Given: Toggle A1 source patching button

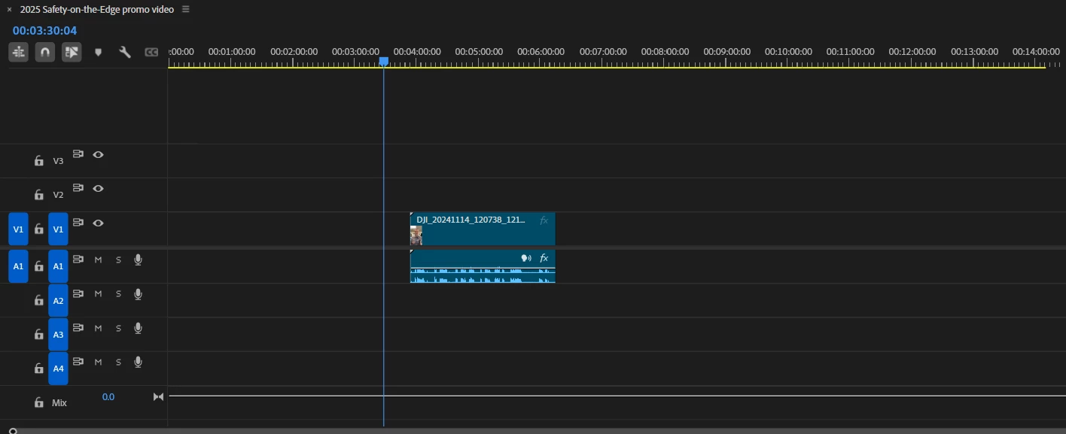Looking at the screenshot, I should pos(18,266).
